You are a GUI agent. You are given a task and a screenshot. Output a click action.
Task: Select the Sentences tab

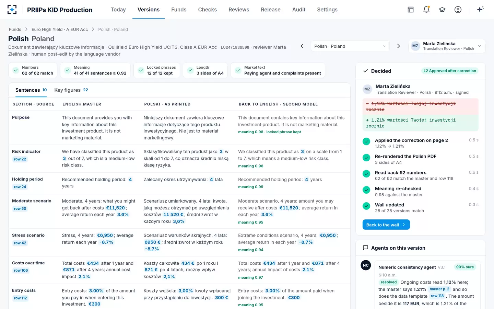pyautogui.click(x=31, y=90)
